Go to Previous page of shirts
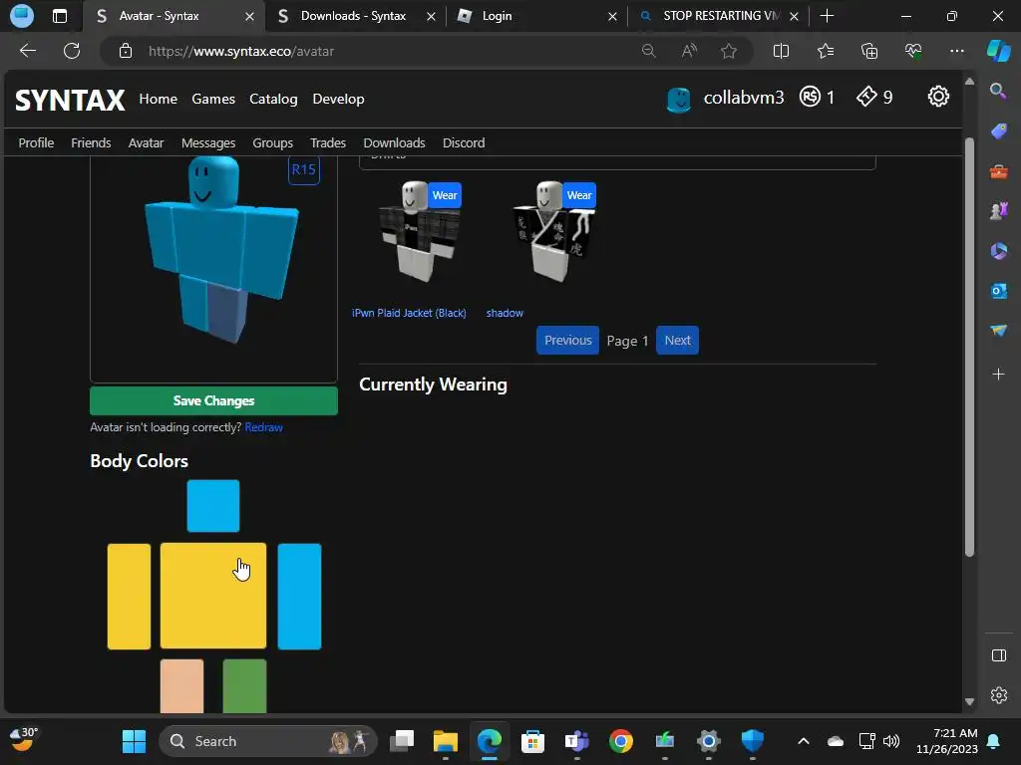The width and height of the screenshot is (1021, 765). [x=567, y=341]
